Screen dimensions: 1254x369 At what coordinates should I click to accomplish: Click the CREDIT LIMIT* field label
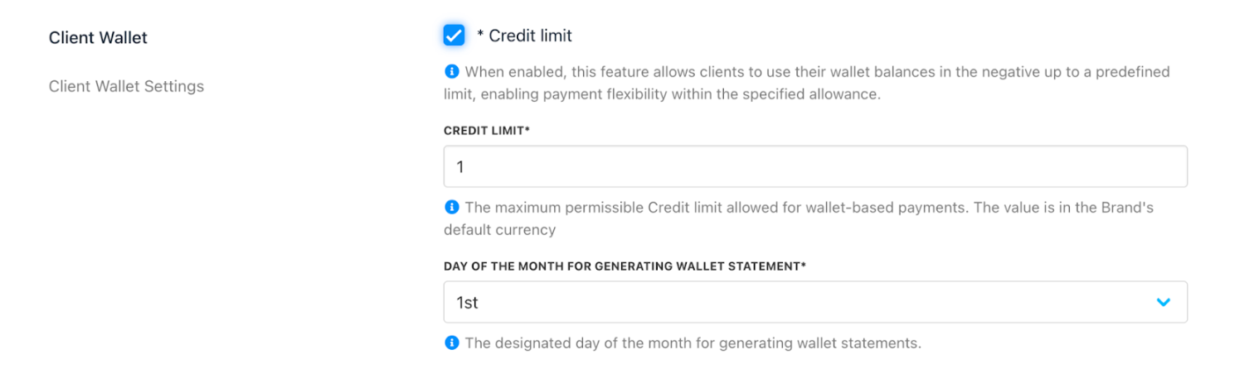point(487,131)
